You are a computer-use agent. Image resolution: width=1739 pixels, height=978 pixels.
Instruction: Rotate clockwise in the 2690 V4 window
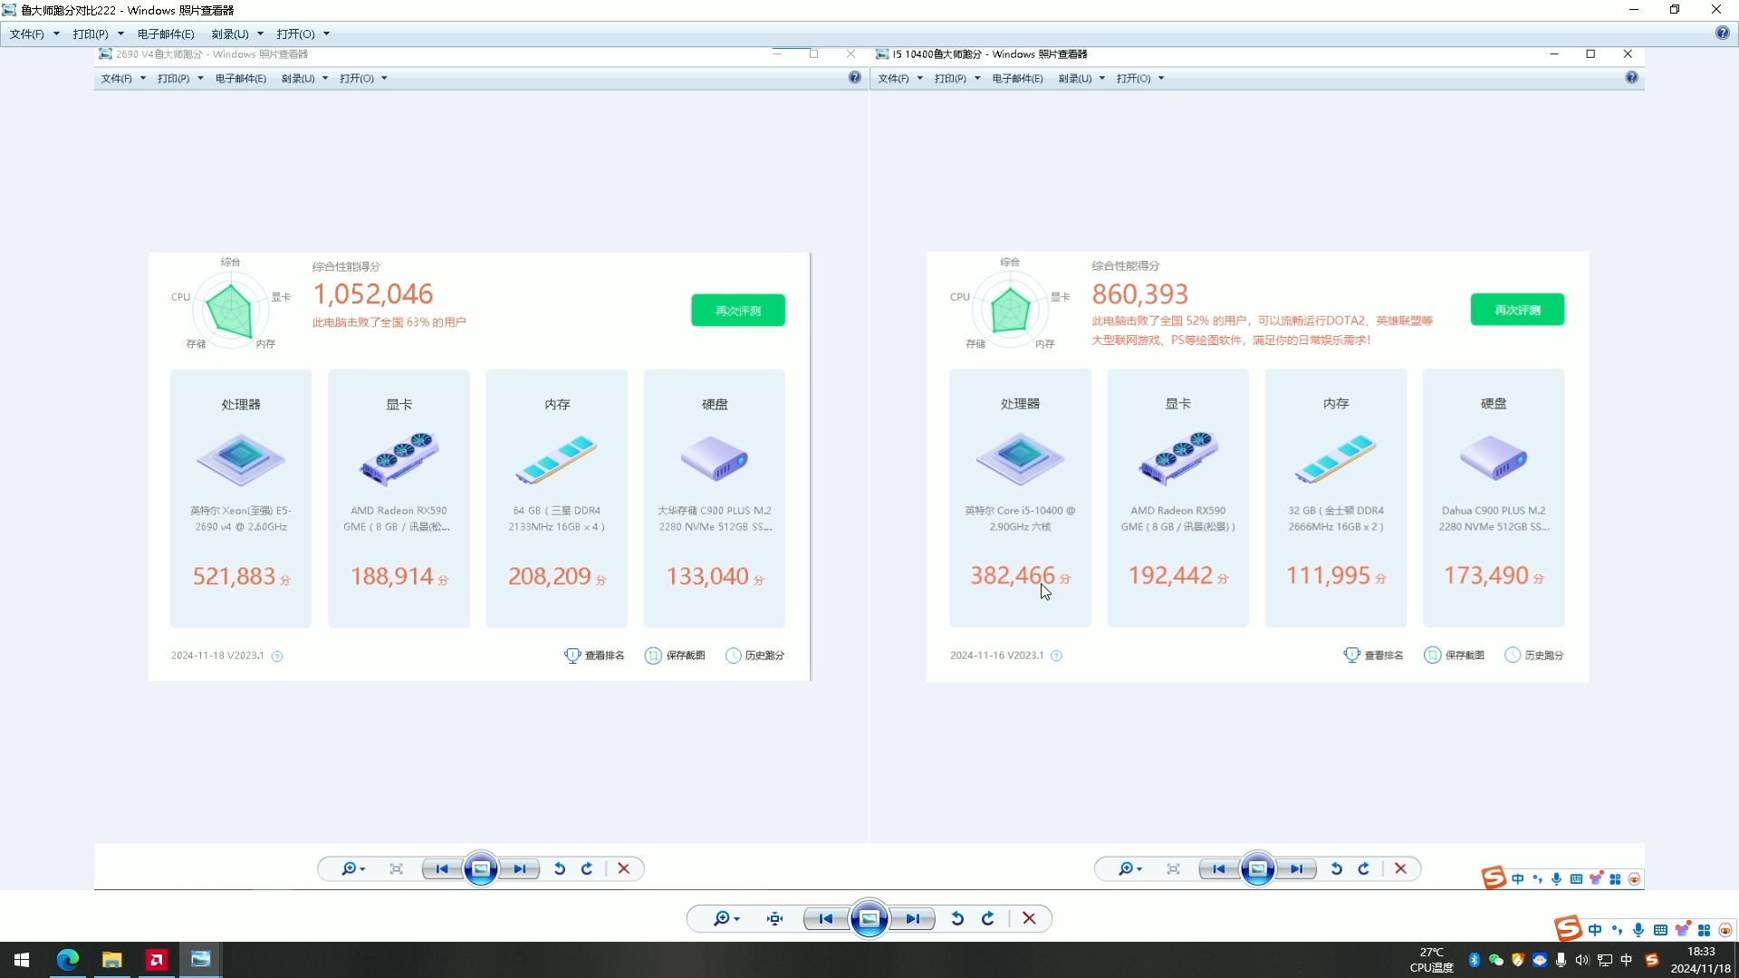pyautogui.click(x=587, y=869)
